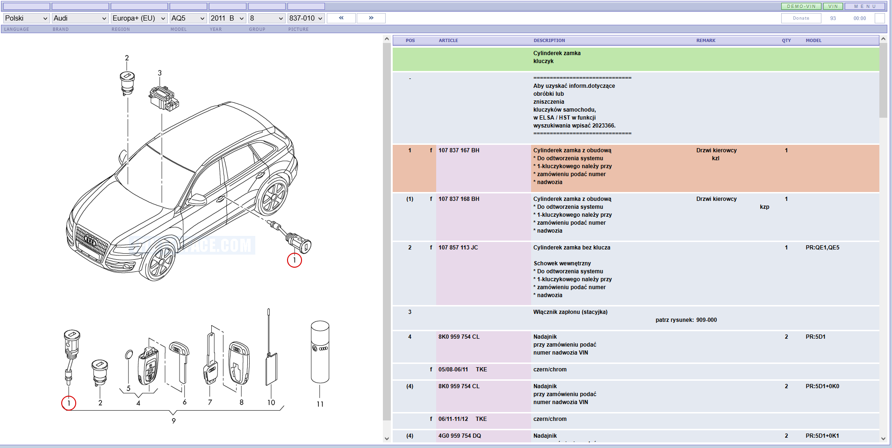Click the DEMO-VIN button
The height and width of the screenshot is (448, 892).
[x=801, y=7]
